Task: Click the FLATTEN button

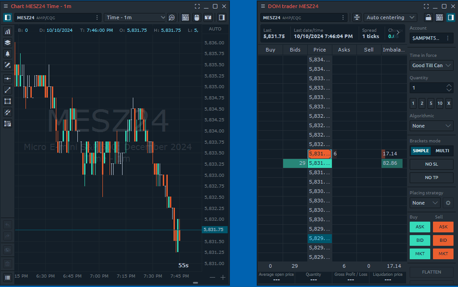Action: 431,272
